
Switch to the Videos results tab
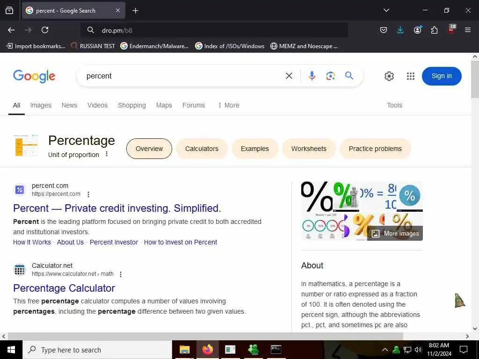pyautogui.click(x=97, y=105)
